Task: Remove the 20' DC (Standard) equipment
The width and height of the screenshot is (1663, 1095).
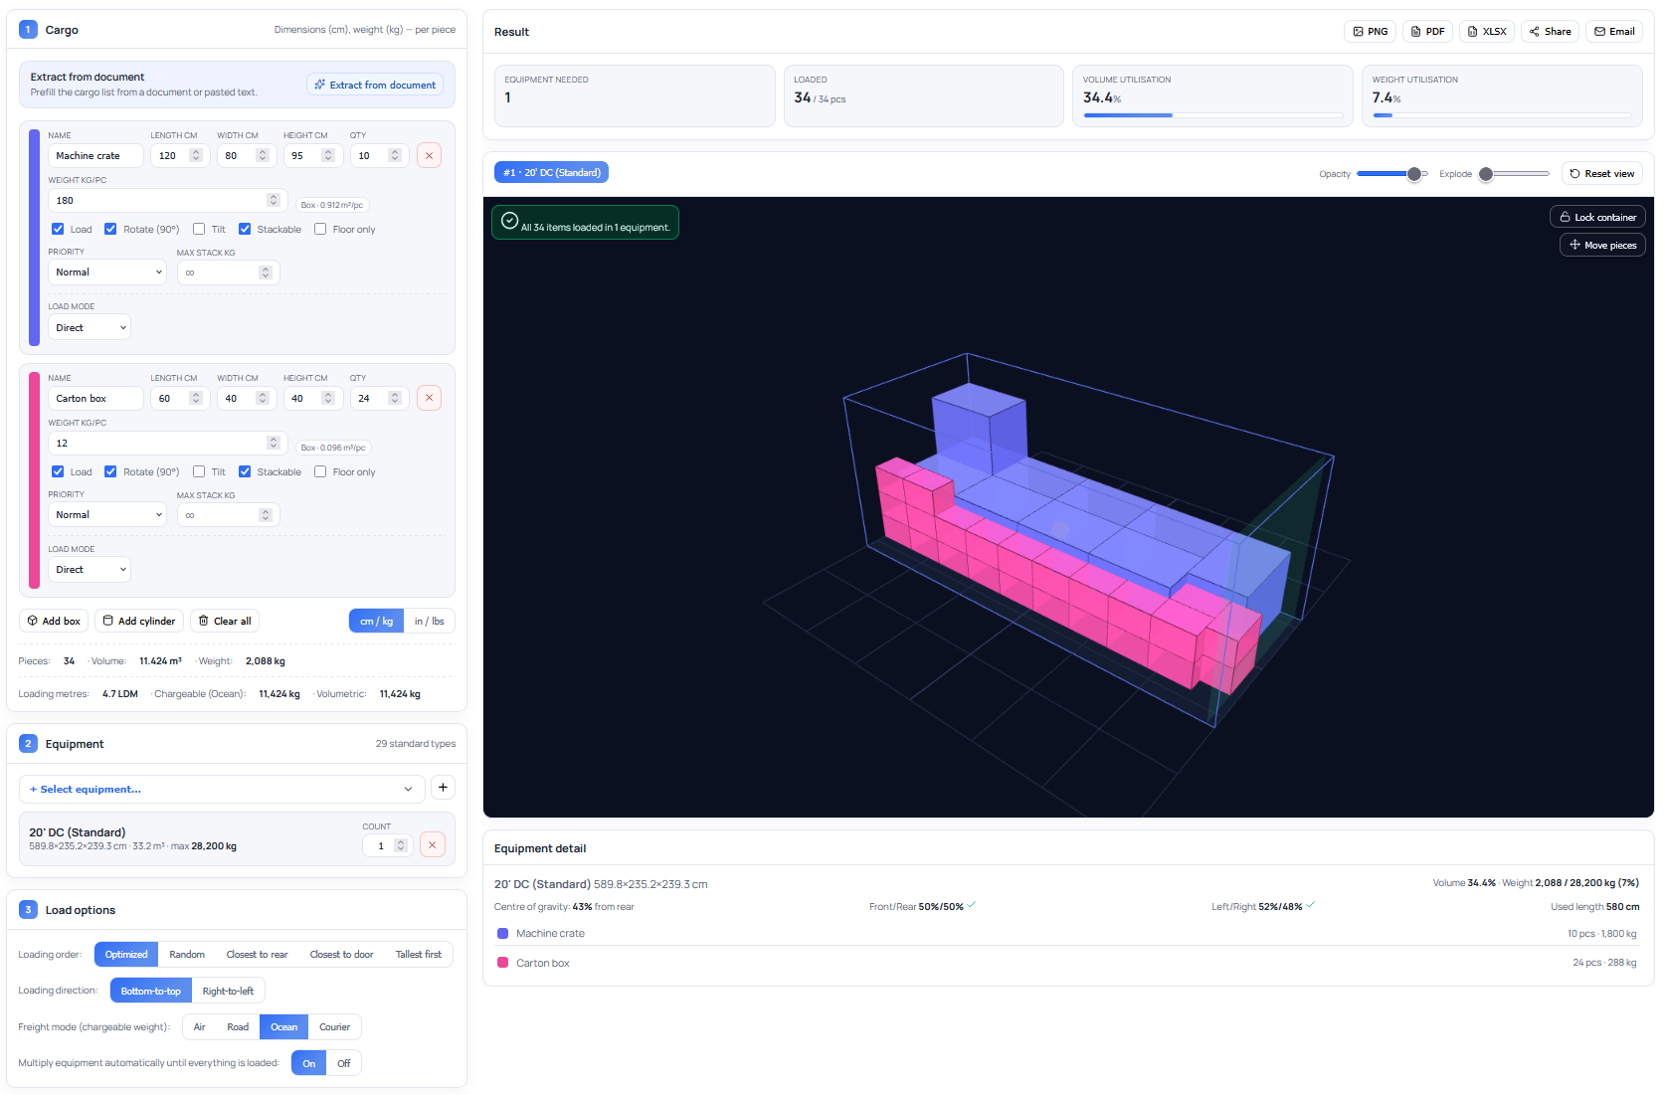Action: tap(432, 845)
